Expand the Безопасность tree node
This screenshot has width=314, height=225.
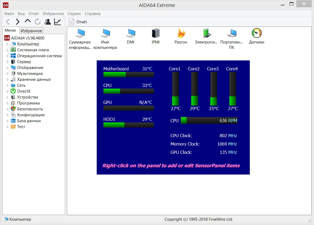coord(8,109)
